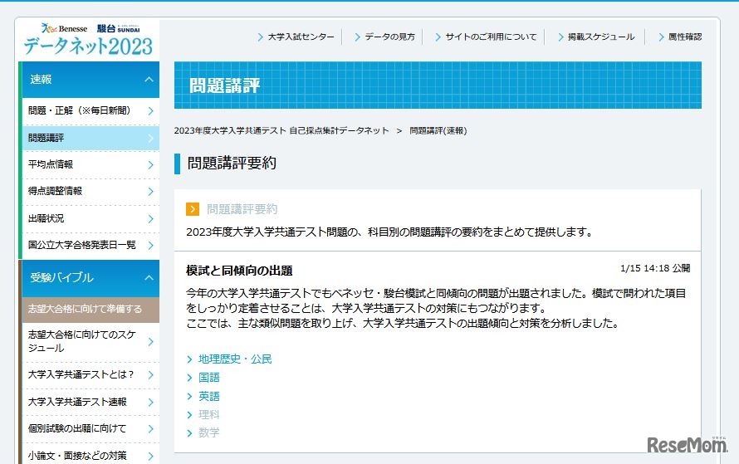Click the 問題講評 page banner heading
This screenshot has height=464, width=739.
224,85
